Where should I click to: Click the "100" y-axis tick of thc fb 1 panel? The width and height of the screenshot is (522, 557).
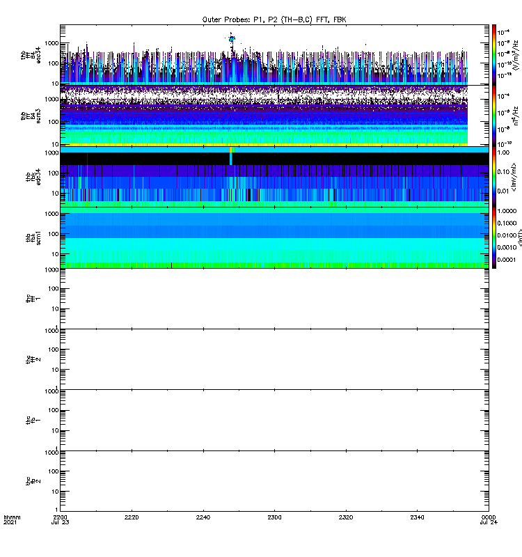(54, 410)
